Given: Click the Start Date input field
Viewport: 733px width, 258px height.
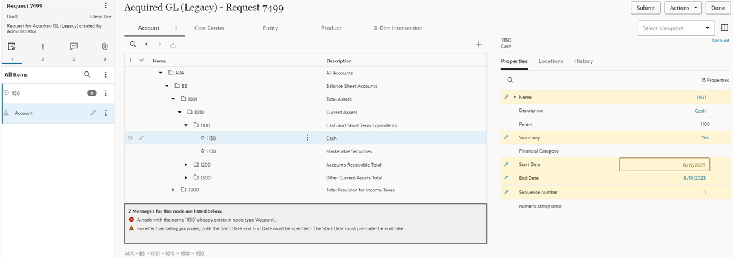Looking at the screenshot, I should [664, 165].
